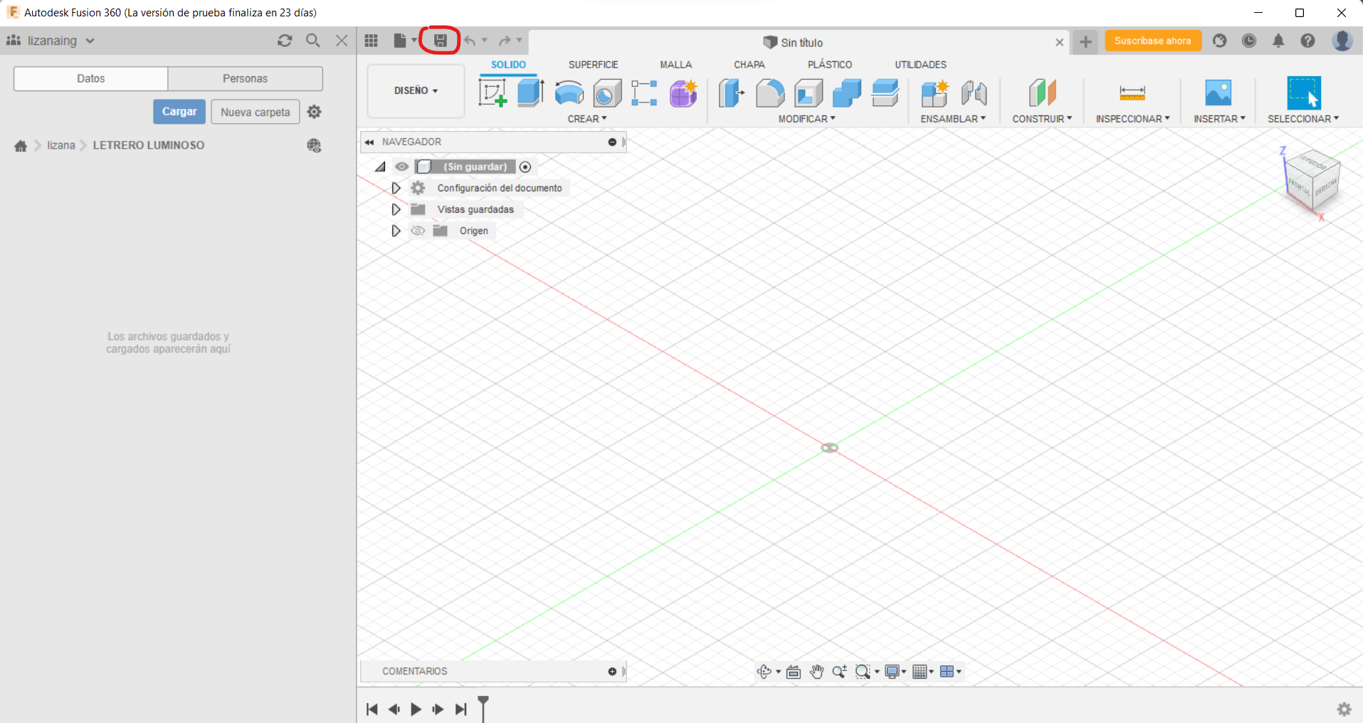This screenshot has width=1363, height=723.
Task: Click the home icon in breadcrumb
Action: click(21, 146)
